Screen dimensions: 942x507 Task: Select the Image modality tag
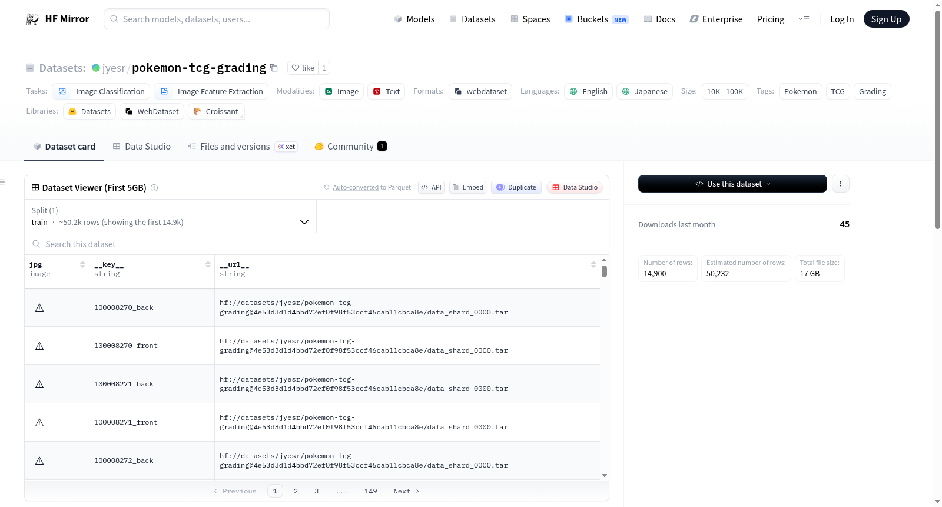click(x=341, y=91)
